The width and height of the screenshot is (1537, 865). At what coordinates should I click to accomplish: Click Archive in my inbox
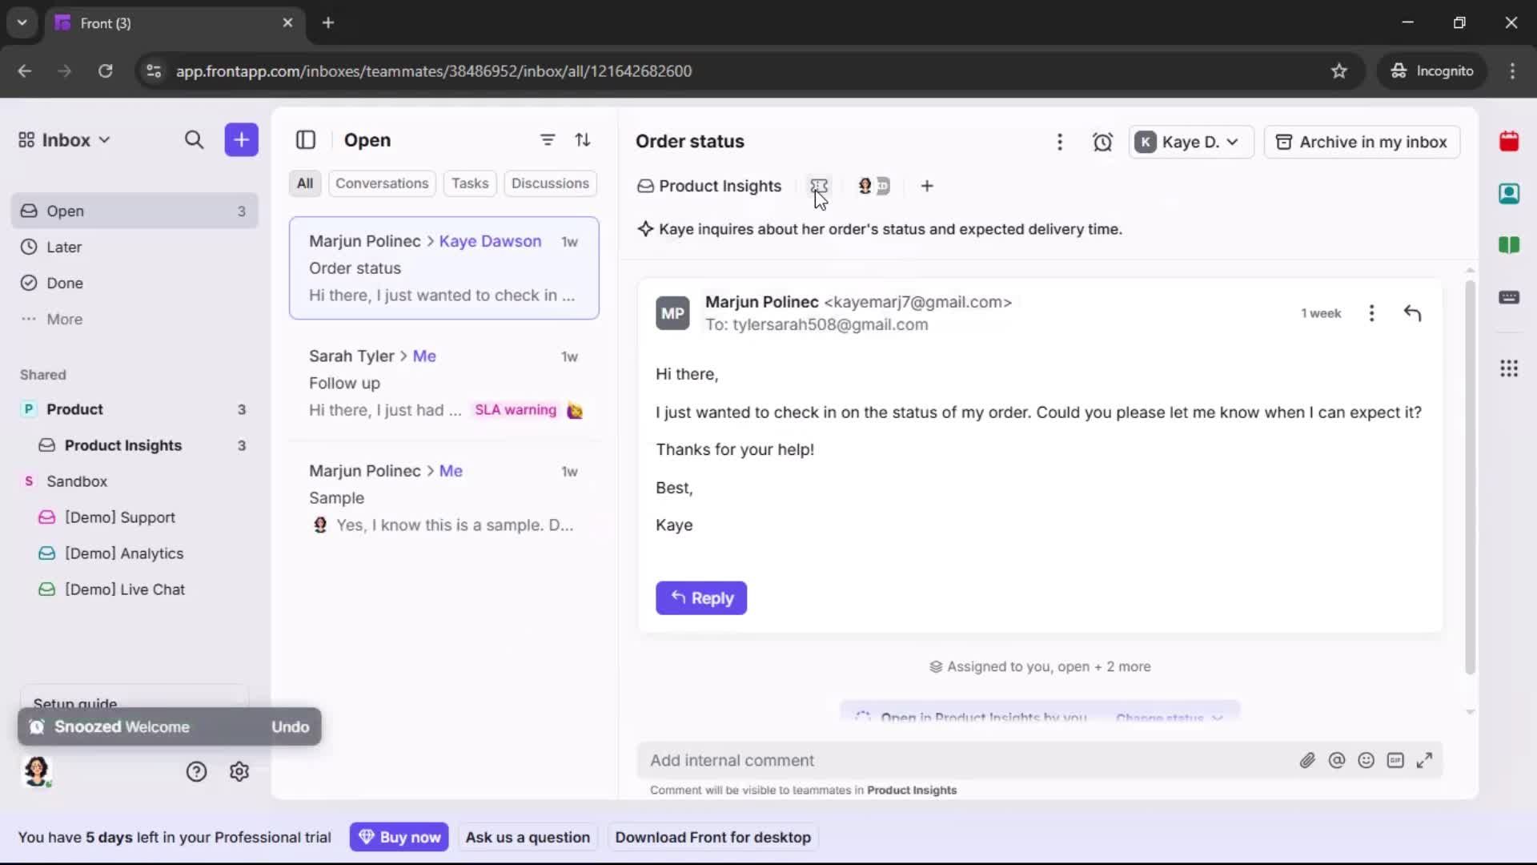pos(1362,142)
